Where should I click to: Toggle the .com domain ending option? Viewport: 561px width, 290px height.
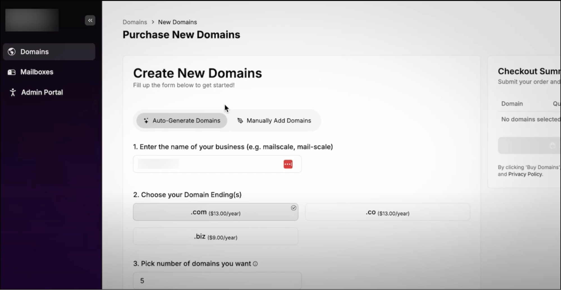coord(216,212)
